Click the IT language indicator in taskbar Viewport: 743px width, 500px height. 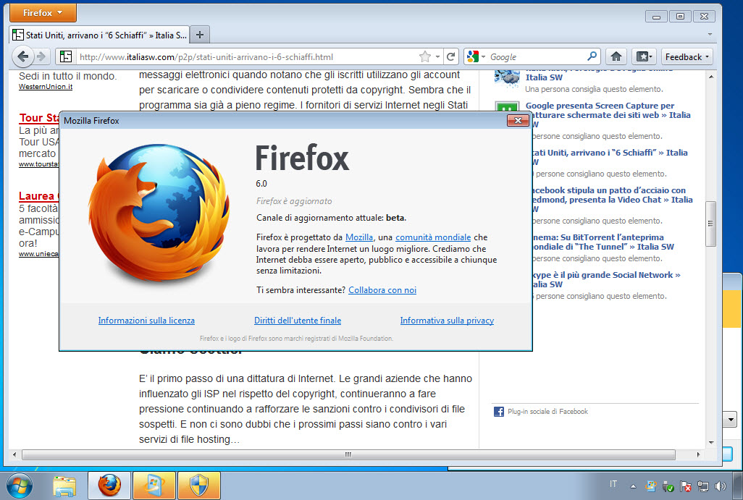[613, 484]
